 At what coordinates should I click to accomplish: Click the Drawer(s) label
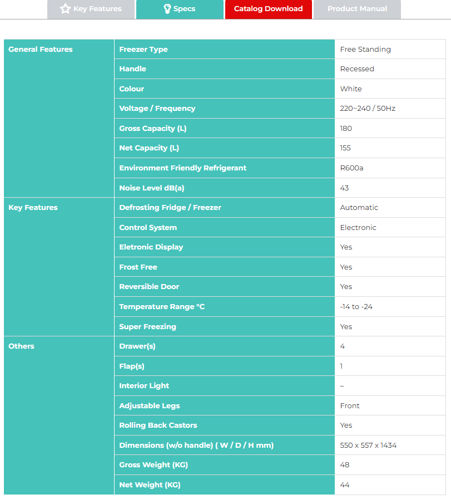[137, 346]
